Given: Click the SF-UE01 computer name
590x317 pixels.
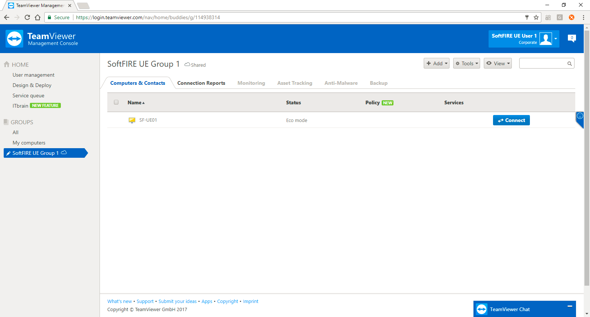Looking at the screenshot, I should [x=148, y=120].
